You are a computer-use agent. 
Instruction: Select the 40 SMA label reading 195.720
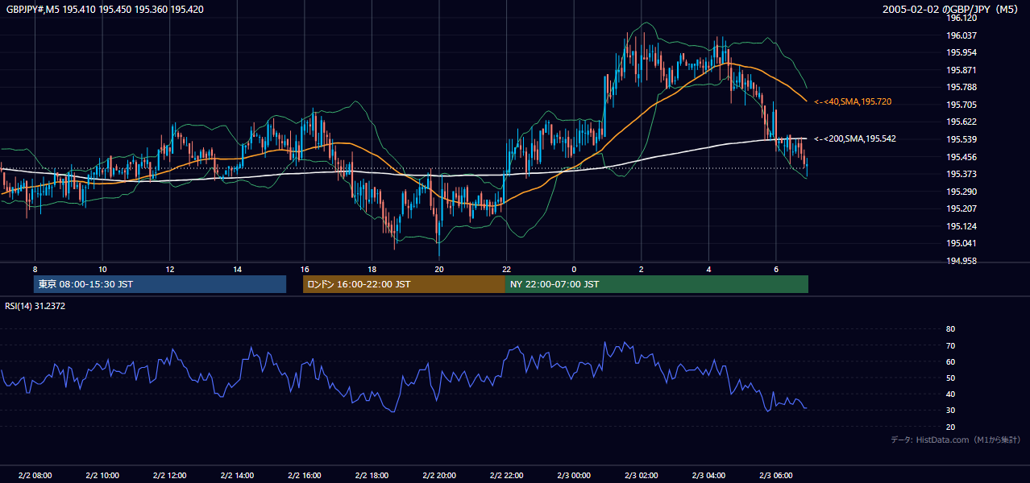click(853, 101)
